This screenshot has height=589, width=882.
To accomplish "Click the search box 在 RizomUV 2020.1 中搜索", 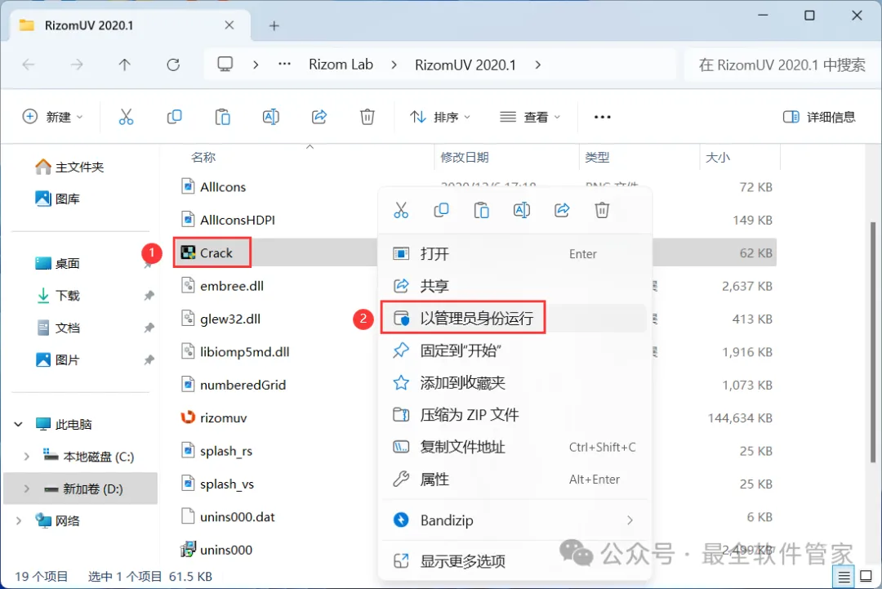I will 782,65.
